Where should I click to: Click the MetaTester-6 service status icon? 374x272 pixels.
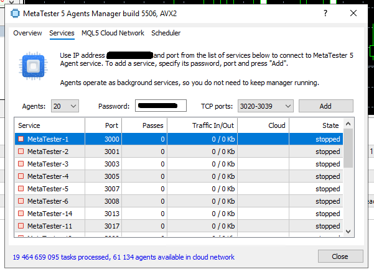pos(21,201)
